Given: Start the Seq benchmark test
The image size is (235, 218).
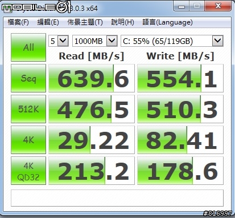Looking at the screenshot, I should (28, 78).
